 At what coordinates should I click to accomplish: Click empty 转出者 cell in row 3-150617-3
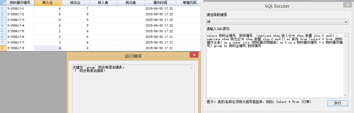point(131,20)
